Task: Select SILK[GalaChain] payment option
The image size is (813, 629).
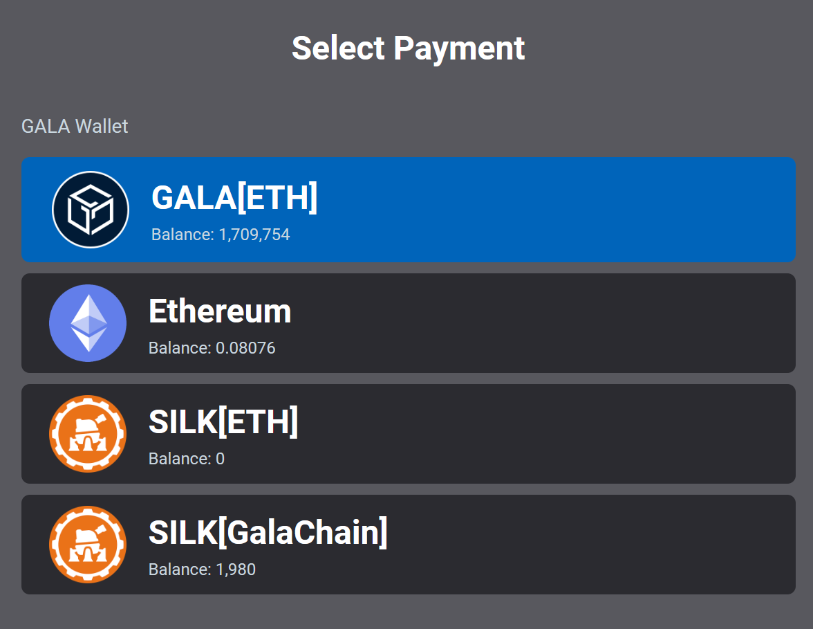Action: click(408, 545)
